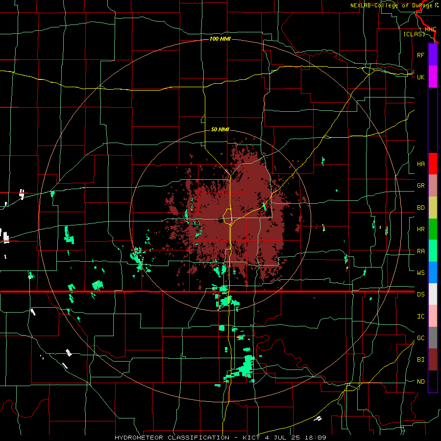The height and width of the screenshot is (441, 441).
Task: Click the light pink IC legend swatch
Action: pos(433,316)
